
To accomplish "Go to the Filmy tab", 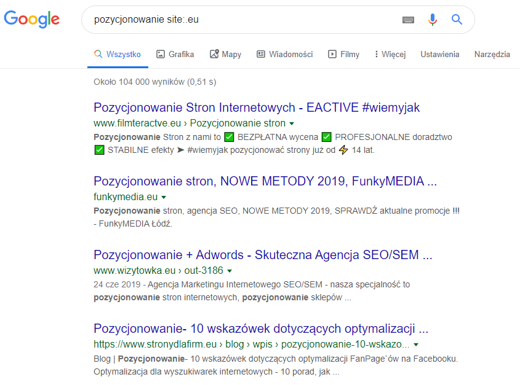I will pyautogui.click(x=343, y=54).
